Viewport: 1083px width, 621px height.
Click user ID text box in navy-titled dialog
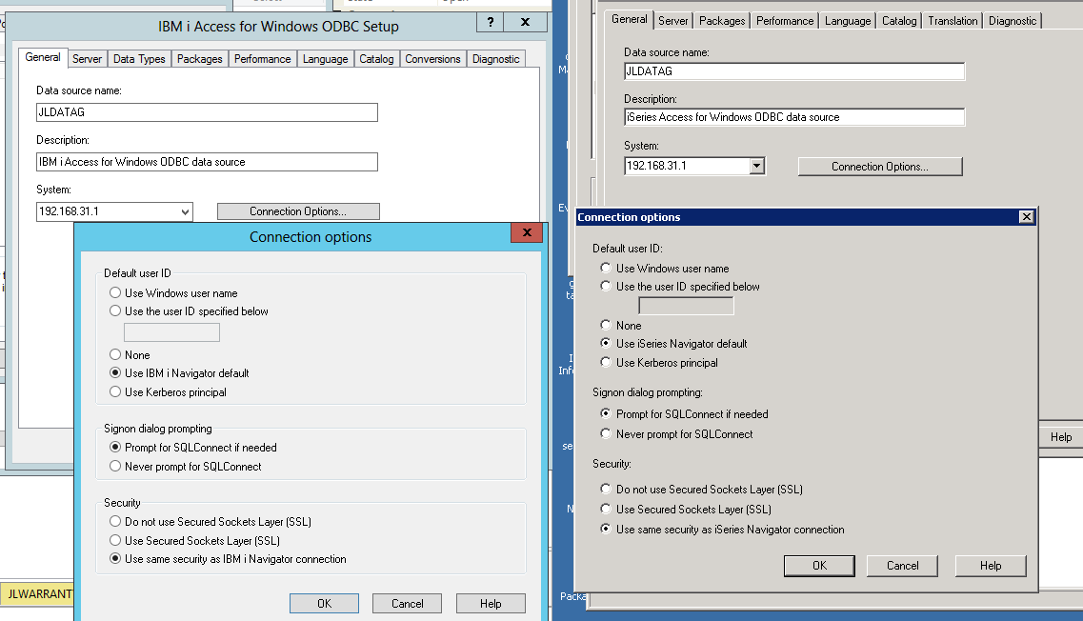[x=686, y=306]
